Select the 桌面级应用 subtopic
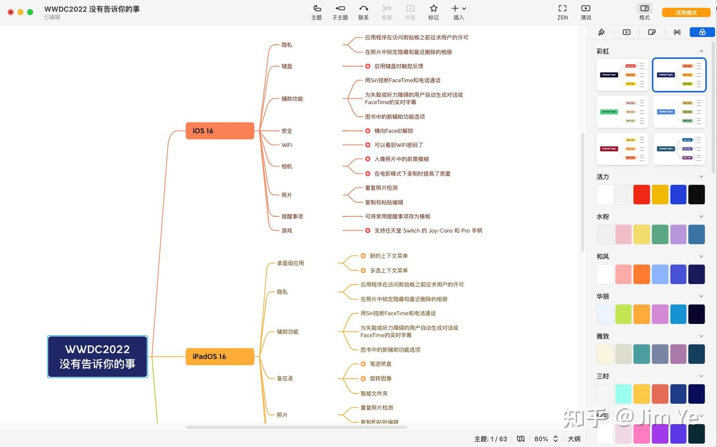The height and width of the screenshot is (447, 717). 290,263
